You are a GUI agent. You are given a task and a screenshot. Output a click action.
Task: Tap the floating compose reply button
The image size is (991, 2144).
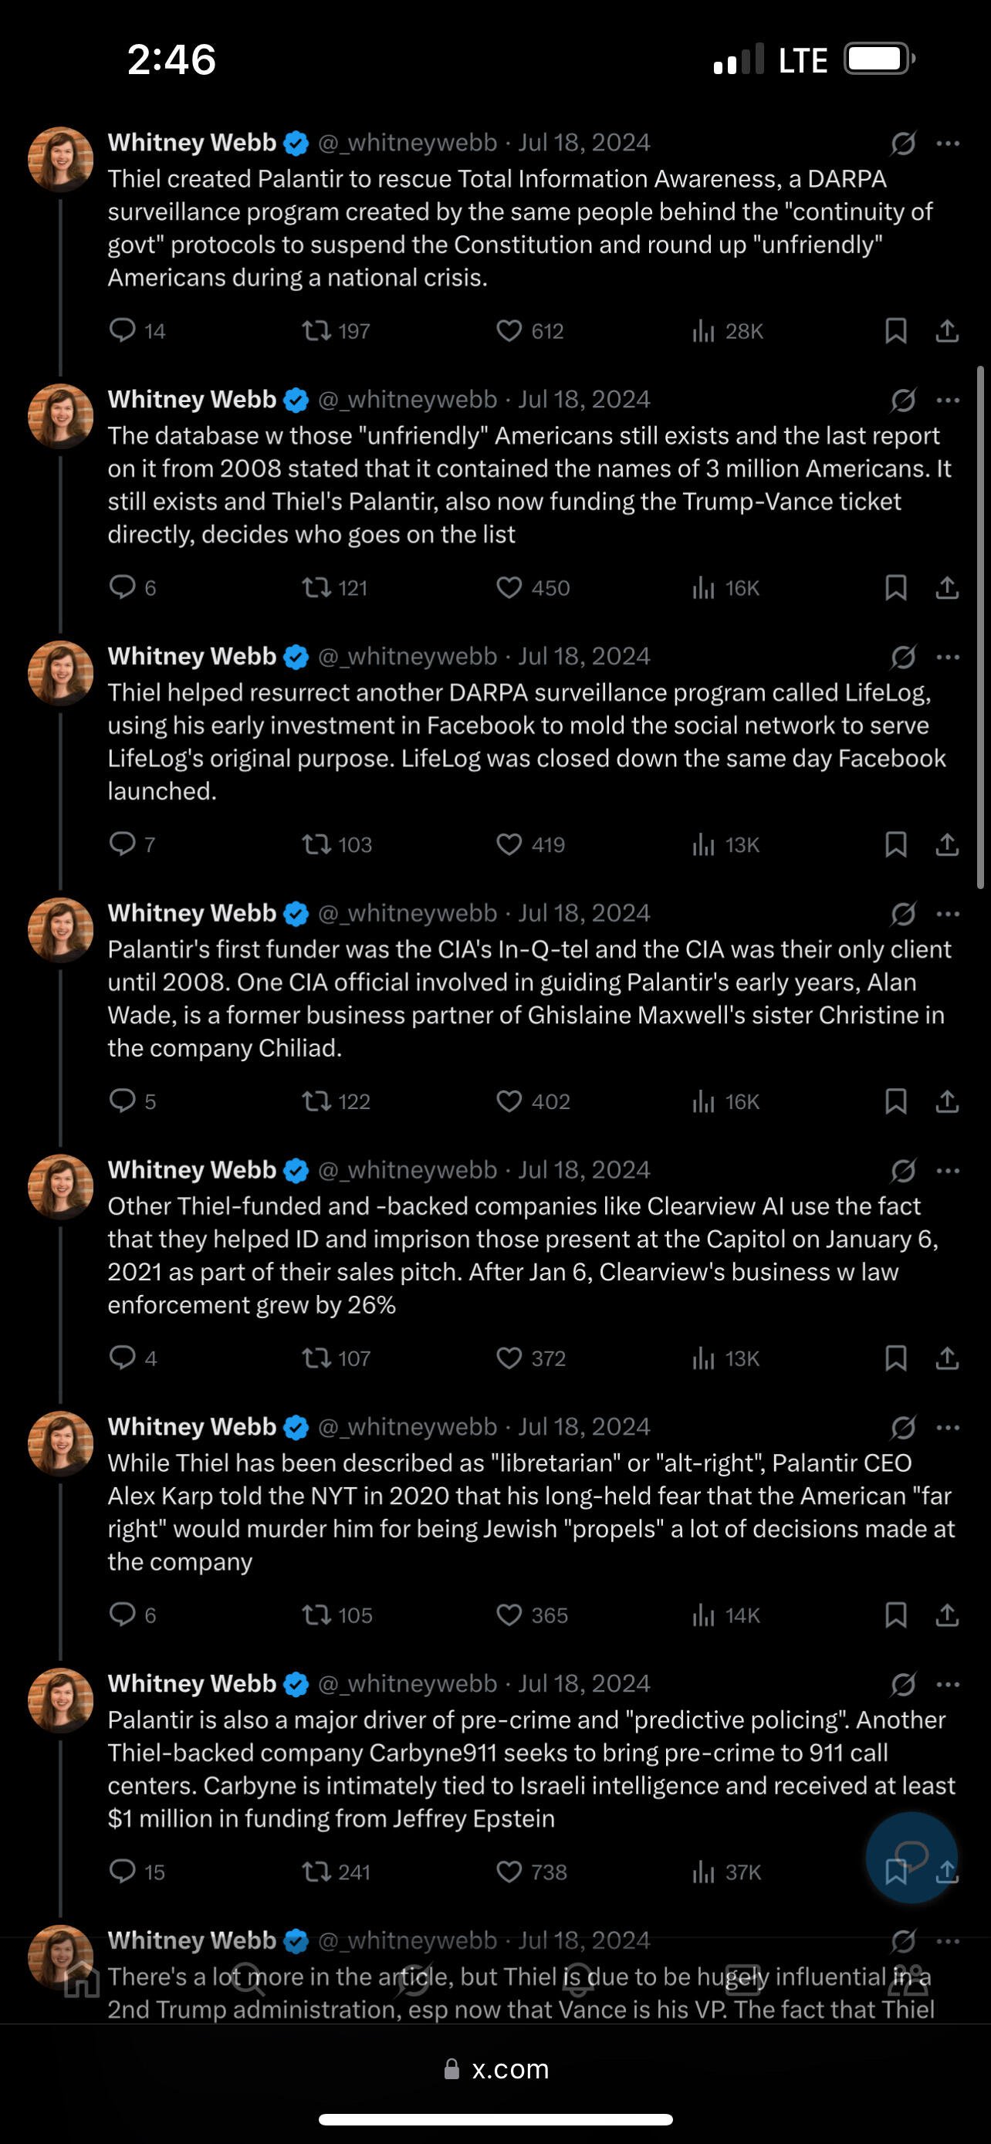point(912,1857)
